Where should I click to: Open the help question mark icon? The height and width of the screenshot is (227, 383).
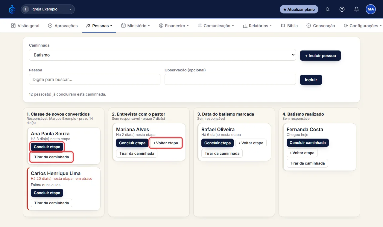[342, 9]
